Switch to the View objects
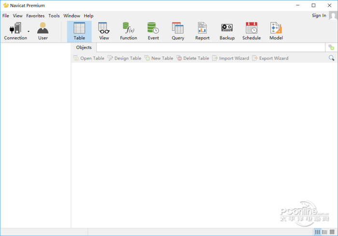Image resolution: width=338 pixels, height=236 pixels. [104, 31]
